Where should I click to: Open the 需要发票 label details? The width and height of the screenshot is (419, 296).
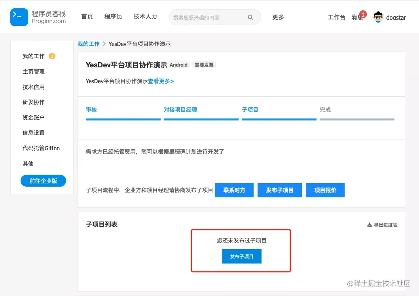[x=204, y=65]
